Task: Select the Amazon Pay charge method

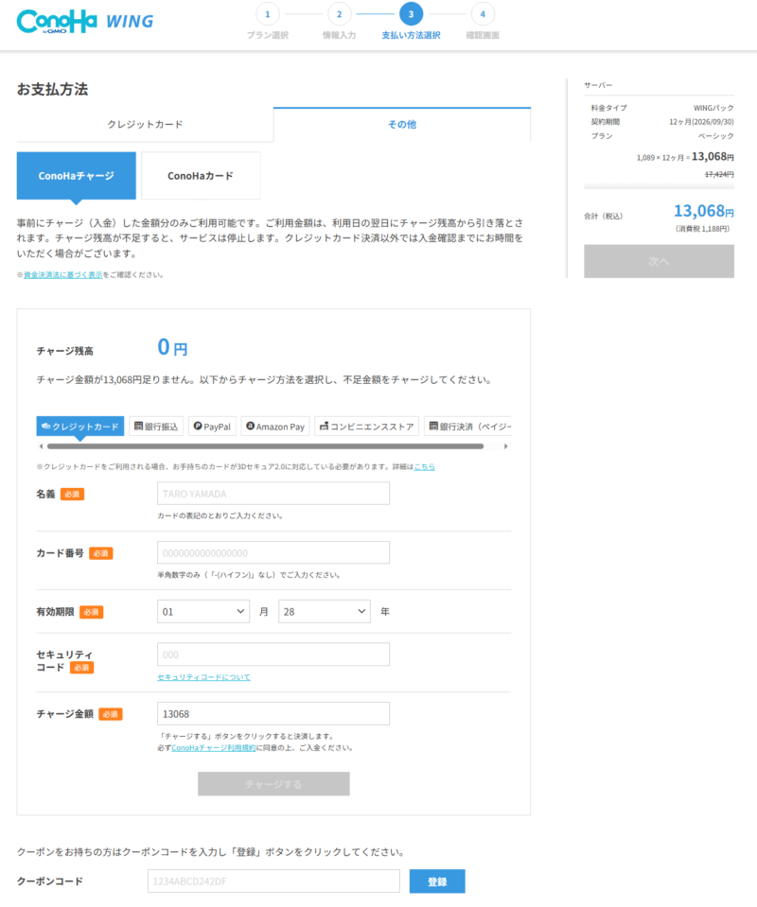Action: [275, 427]
